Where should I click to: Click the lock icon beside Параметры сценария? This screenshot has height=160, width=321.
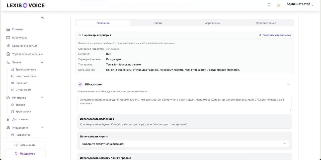pyautogui.click(x=79, y=35)
